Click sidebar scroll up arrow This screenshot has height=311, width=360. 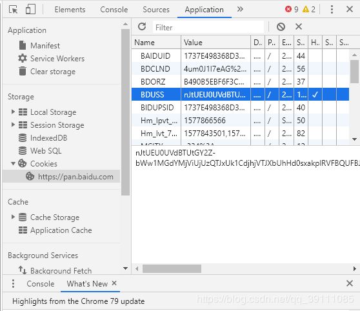click(x=125, y=24)
